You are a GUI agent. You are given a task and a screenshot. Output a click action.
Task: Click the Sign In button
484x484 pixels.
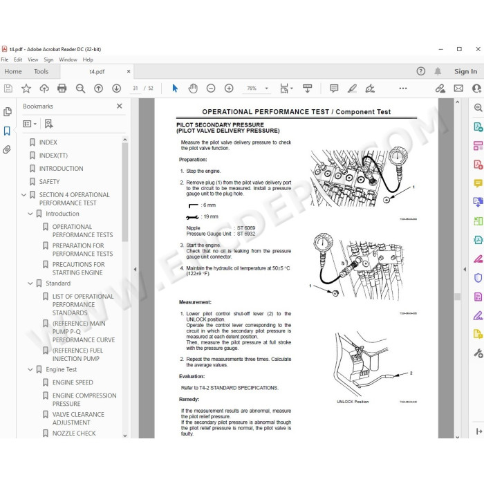(x=465, y=72)
